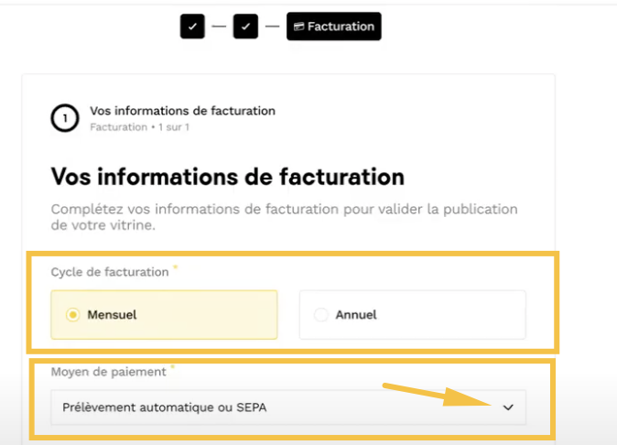Viewport: 617px width, 445px height.
Task: Click the circled number 1 step icon
Action: (65, 118)
